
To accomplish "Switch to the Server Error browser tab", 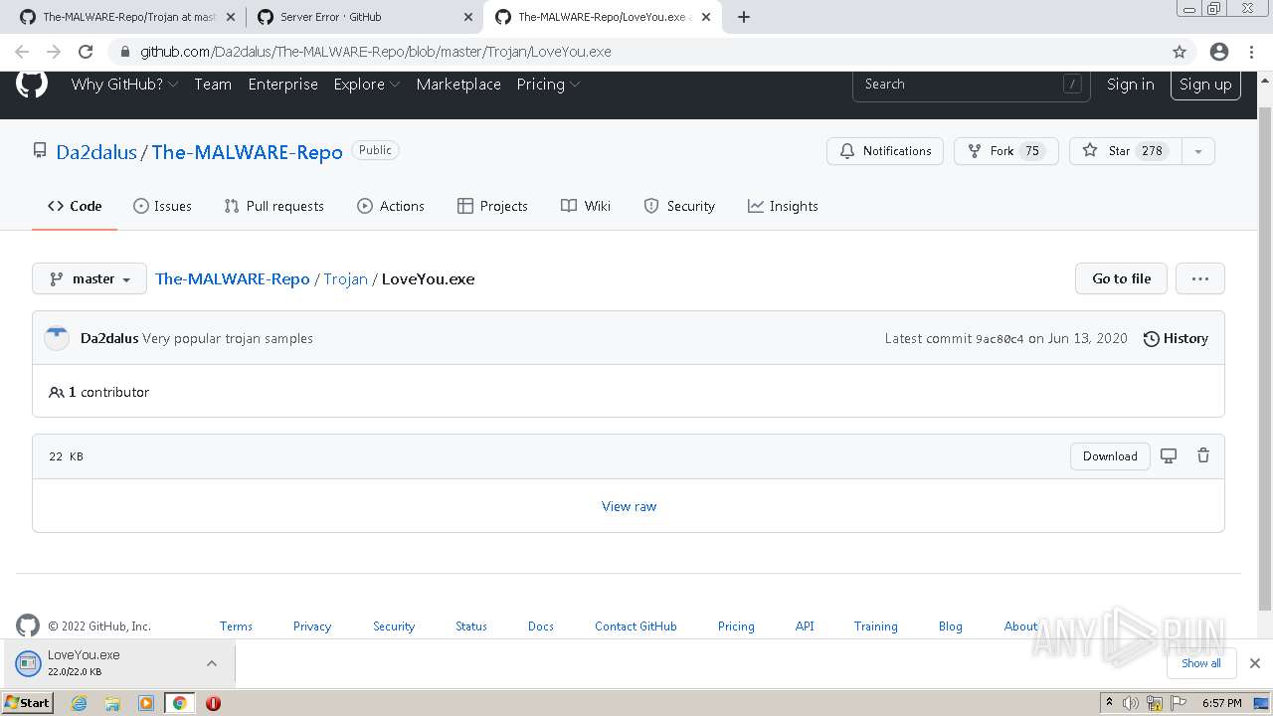I will (364, 17).
